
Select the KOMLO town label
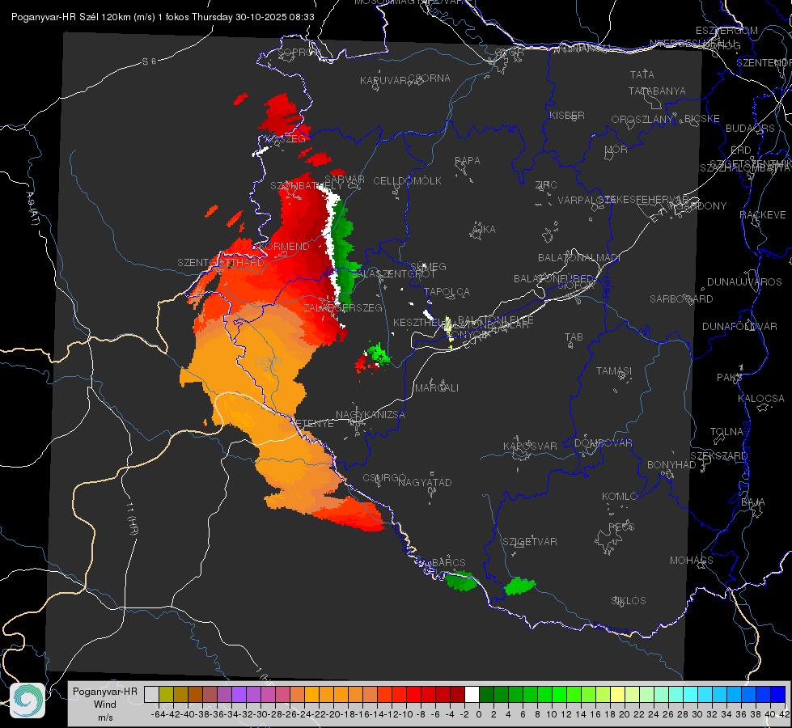click(x=620, y=496)
